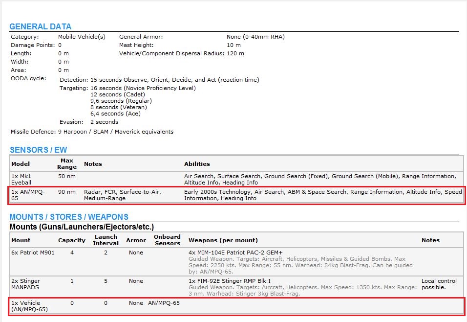Click the 'Onboard Sensors' column header
The width and height of the screenshot is (467, 322).
click(x=167, y=240)
